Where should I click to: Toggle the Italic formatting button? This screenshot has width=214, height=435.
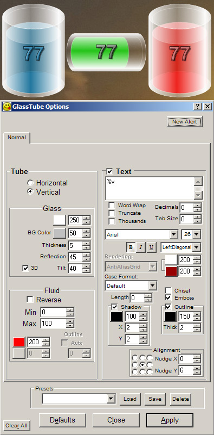(x=141, y=247)
